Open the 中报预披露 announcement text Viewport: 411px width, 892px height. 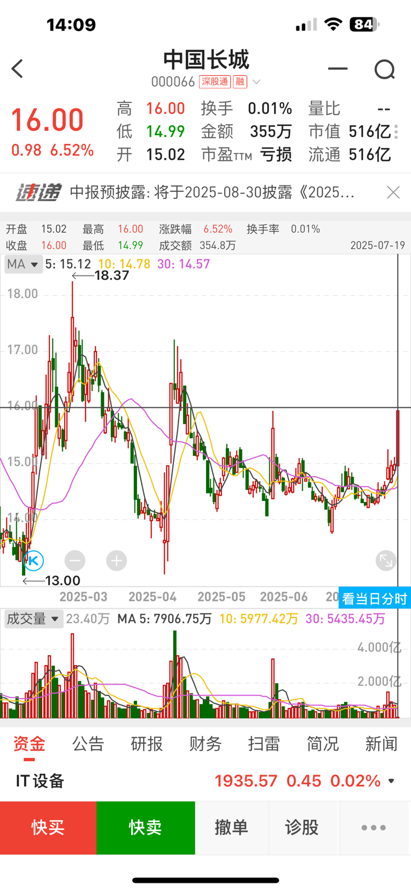pyautogui.click(x=212, y=192)
